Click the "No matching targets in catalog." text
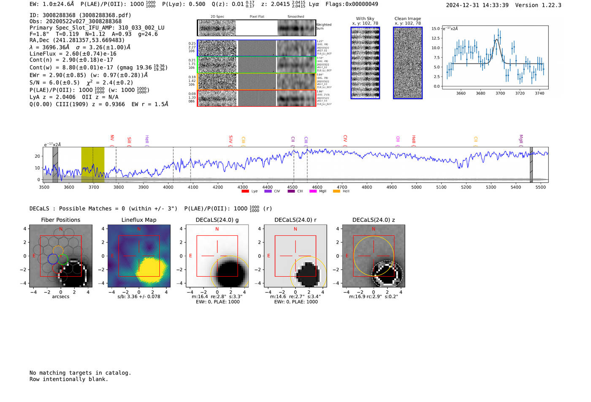This screenshot has width=591, height=402. click(x=80, y=373)
